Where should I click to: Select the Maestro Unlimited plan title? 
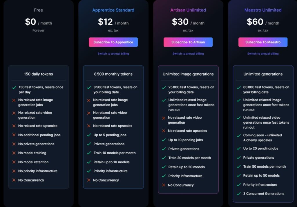tap(263, 10)
